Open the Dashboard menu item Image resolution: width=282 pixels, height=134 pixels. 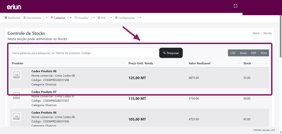(12, 18)
